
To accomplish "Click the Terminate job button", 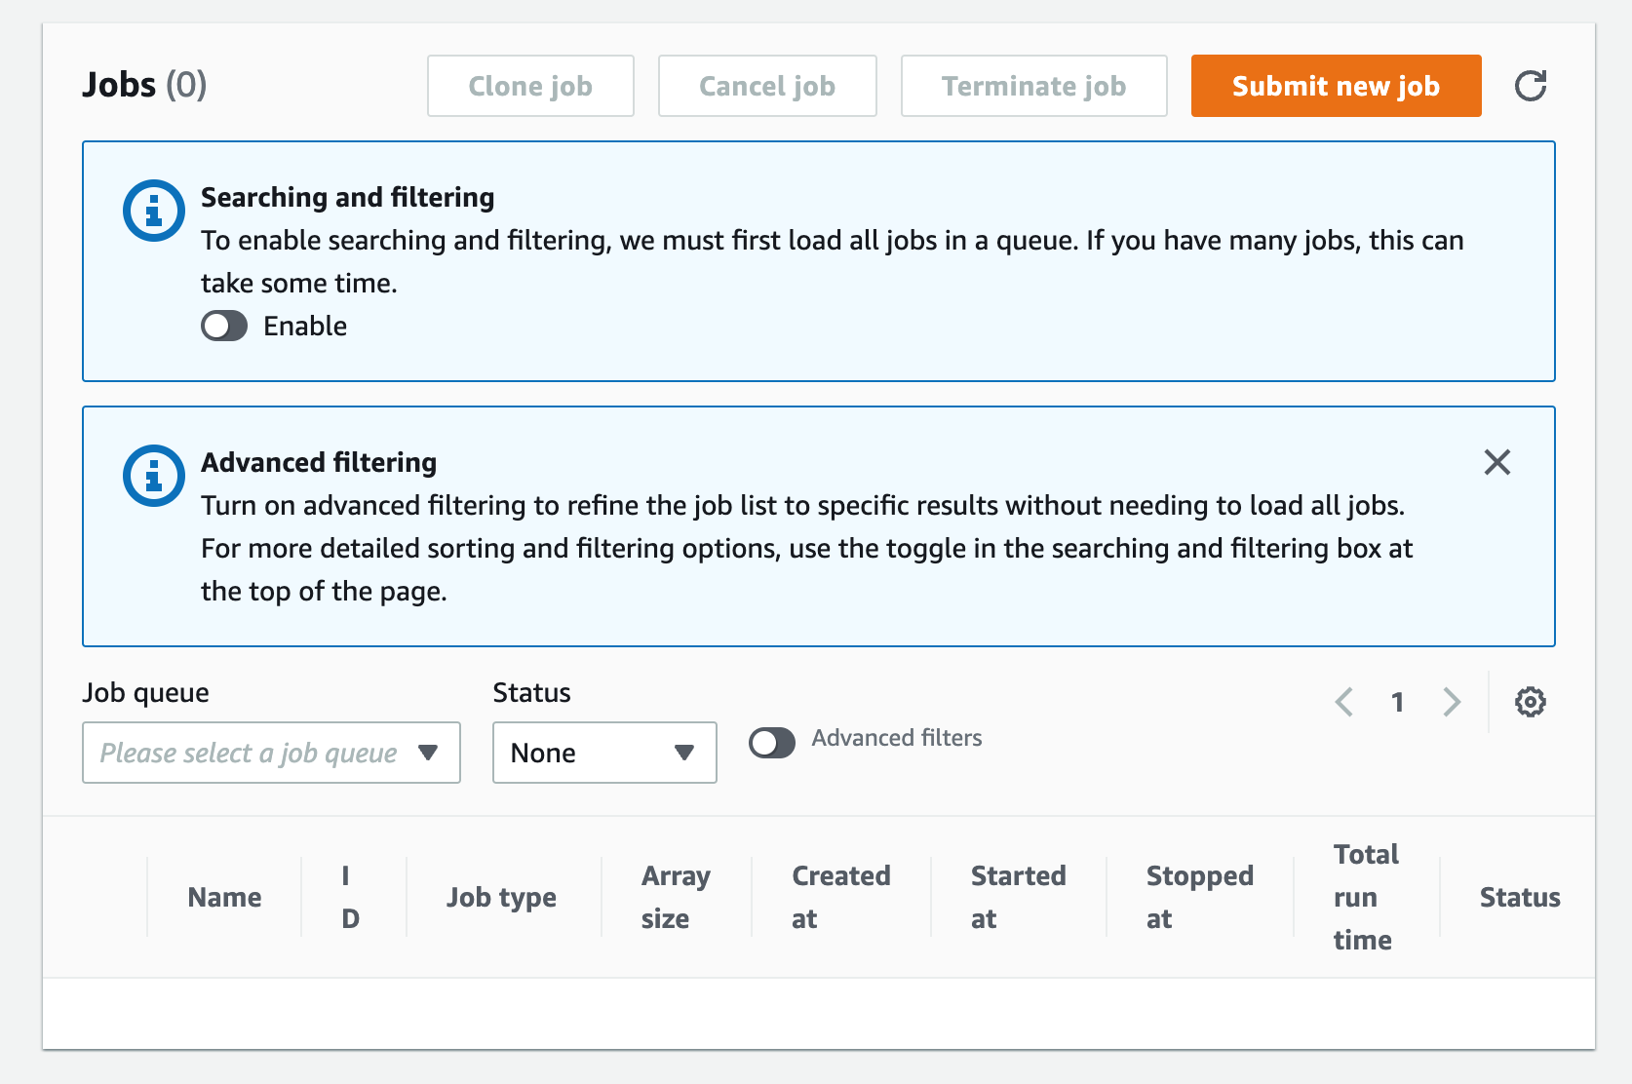I will [1033, 86].
